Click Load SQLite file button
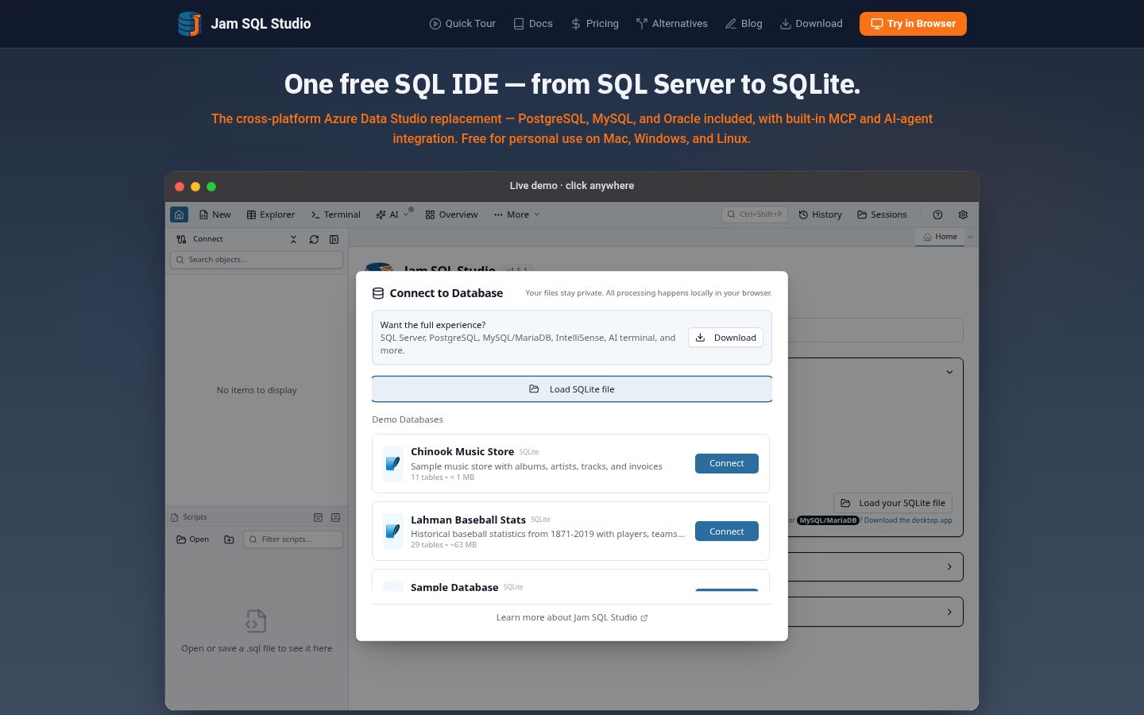 point(572,389)
